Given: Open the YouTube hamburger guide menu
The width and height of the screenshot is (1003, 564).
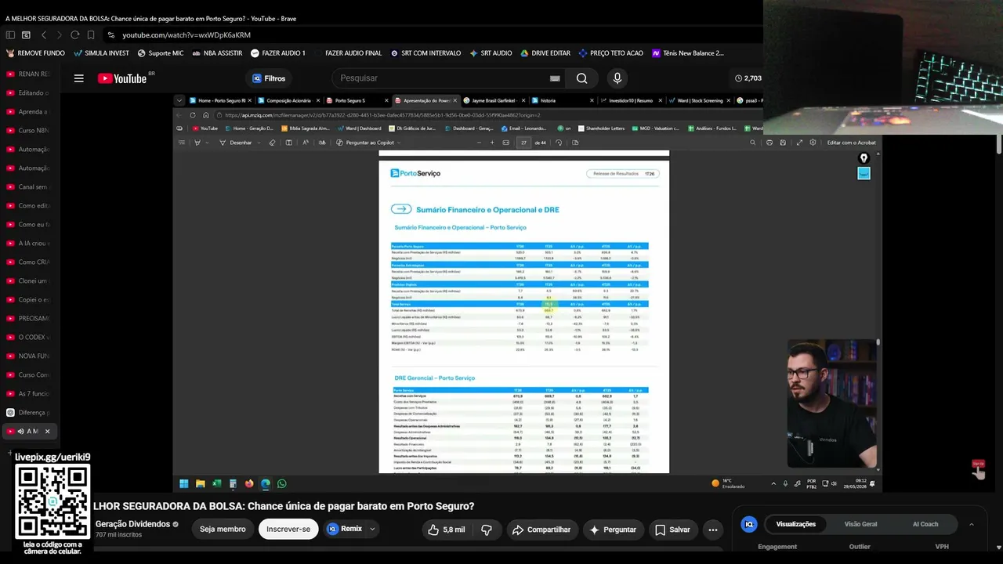Looking at the screenshot, I should (78, 78).
